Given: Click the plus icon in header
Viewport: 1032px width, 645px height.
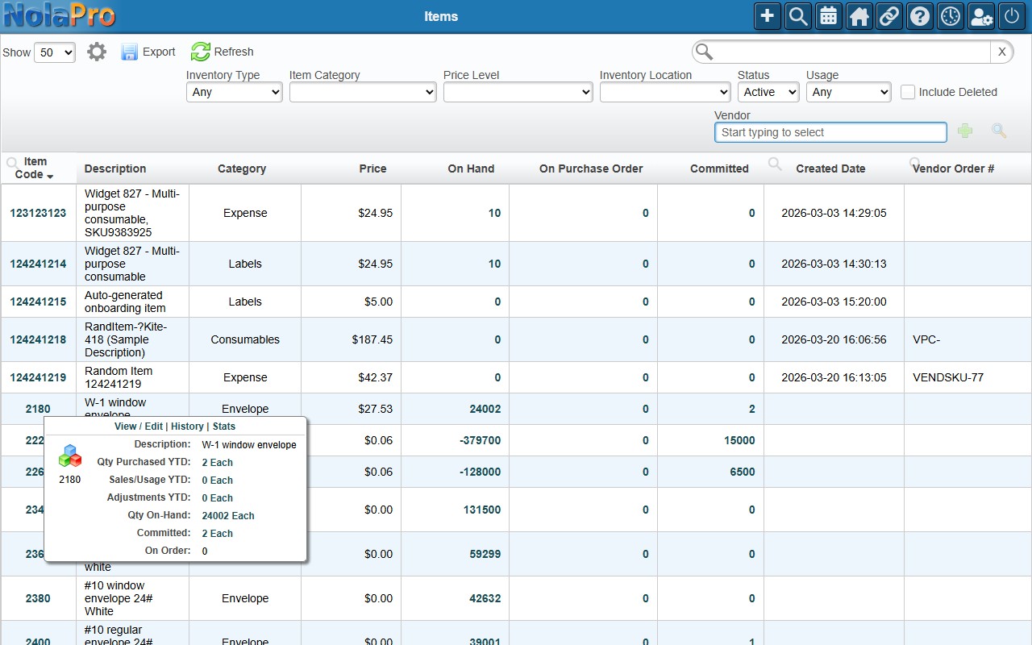Looking at the screenshot, I should click(768, 16).
